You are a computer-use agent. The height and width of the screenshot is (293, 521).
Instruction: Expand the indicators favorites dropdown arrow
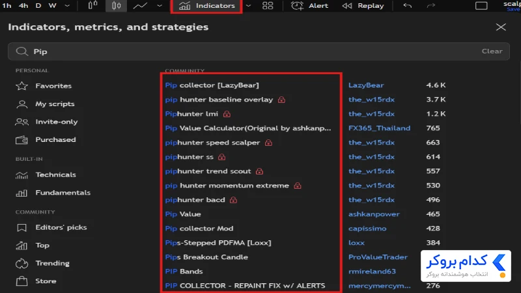coord(248,6)
